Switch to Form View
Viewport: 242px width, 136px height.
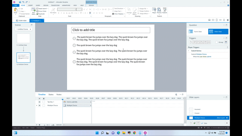click(x=197, y=31)
